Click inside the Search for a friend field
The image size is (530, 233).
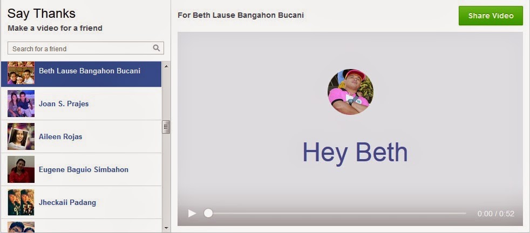[85, 49]
